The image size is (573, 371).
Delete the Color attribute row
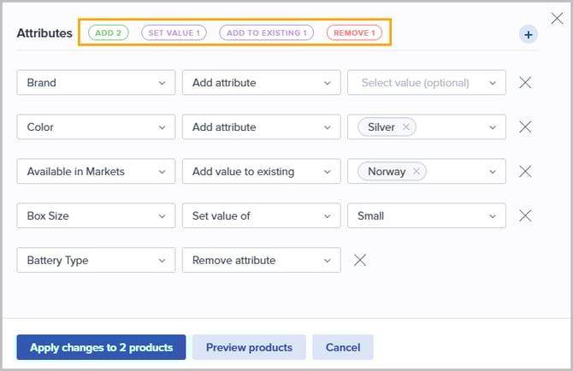[526, 127]
